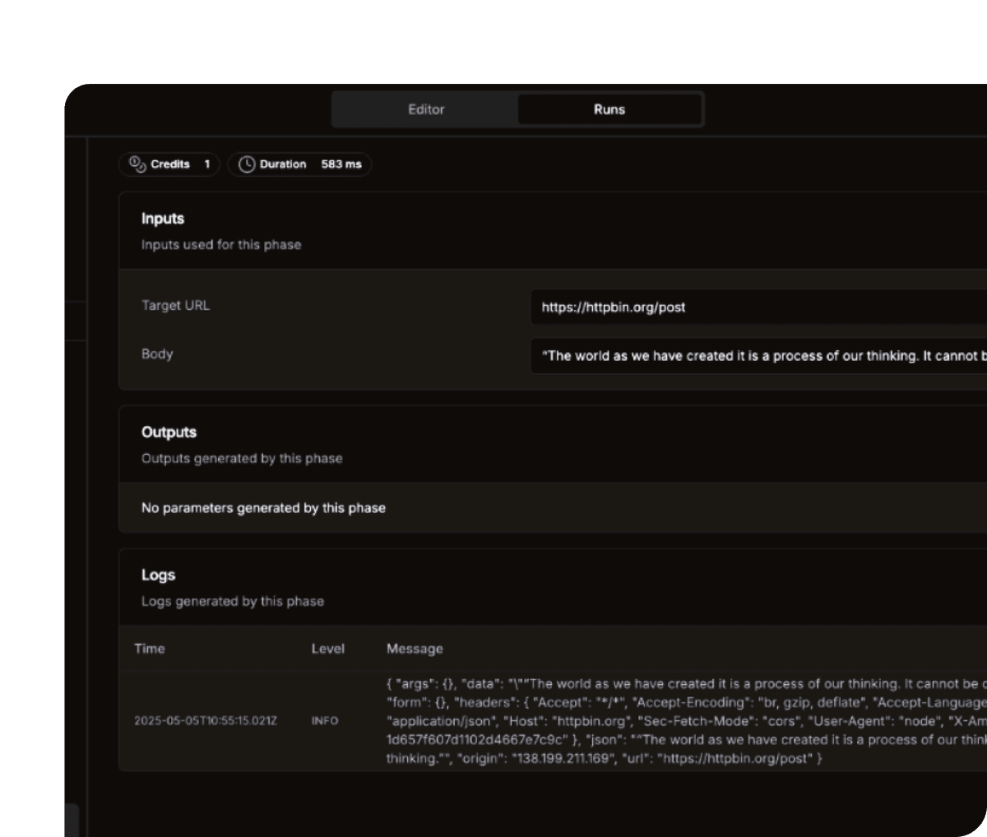Click the Duration clock icon

(x=247, y=164)
